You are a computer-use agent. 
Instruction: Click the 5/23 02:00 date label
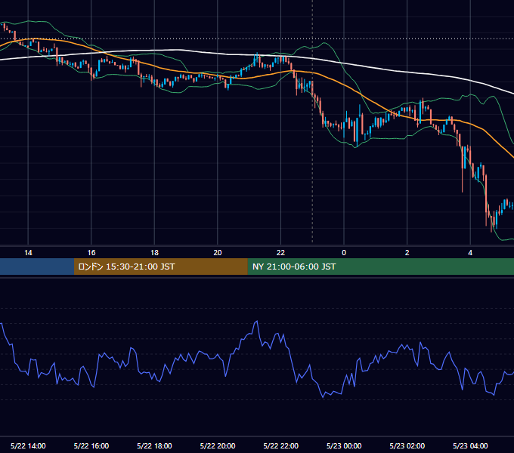[x=407, y=445]
